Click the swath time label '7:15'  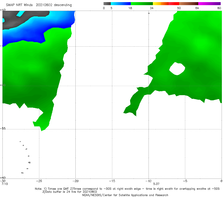pos(5,184)
